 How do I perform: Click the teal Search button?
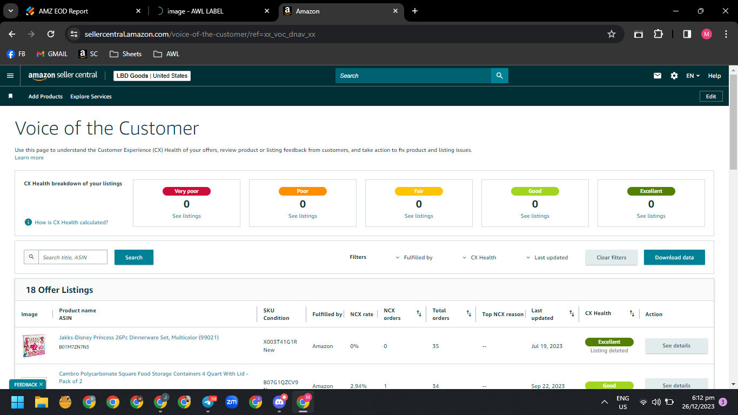pyautogui.click(x=134, y=257)
